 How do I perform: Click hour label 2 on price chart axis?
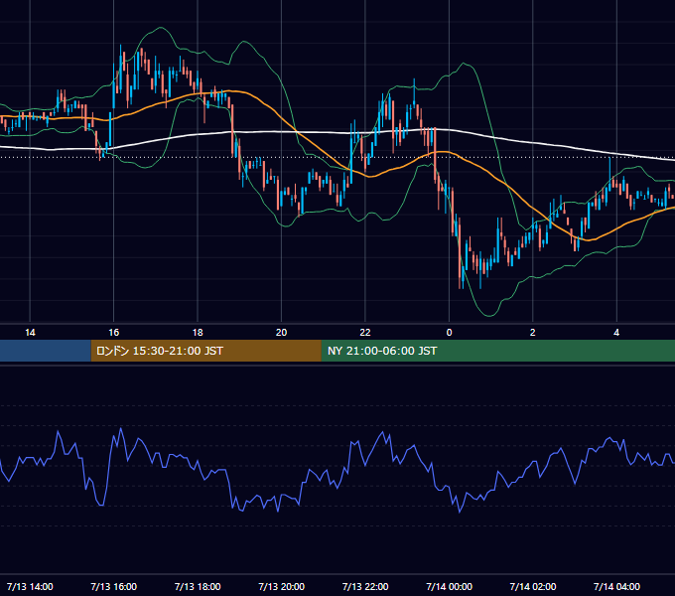(x=533, y=333)
